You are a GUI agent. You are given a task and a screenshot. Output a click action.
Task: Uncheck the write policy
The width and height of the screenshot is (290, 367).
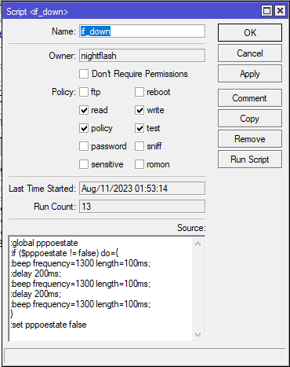click(140, 110)
